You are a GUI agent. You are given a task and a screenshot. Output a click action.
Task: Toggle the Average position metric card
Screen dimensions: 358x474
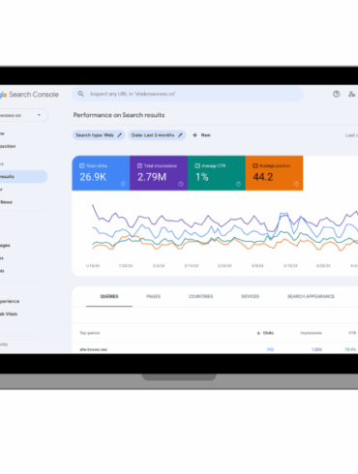[x=274, y=173]
